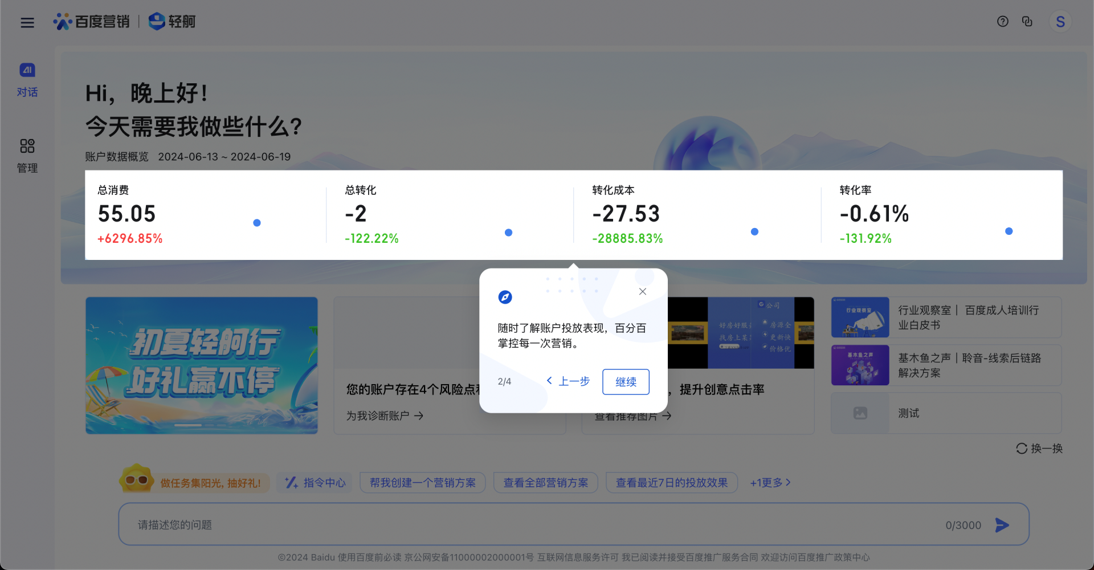Click the 继续 button in the guide
1094x570 pixels.
pyautogui.click(x=626, y=382)
